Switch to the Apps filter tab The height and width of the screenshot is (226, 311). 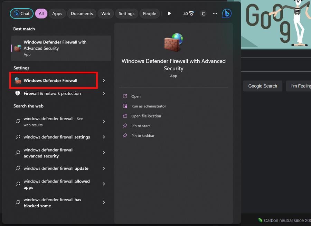click(57, 14)
